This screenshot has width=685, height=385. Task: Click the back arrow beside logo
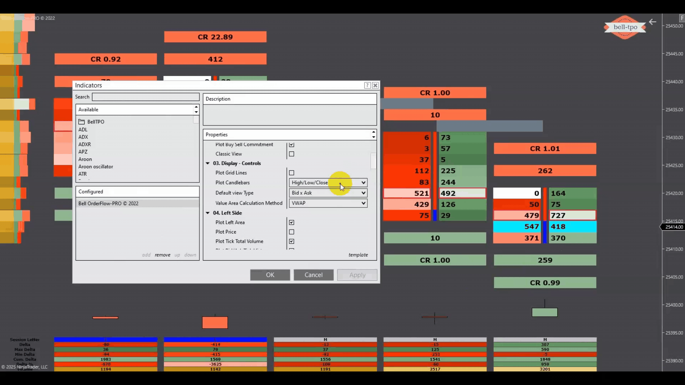point(653,22)
